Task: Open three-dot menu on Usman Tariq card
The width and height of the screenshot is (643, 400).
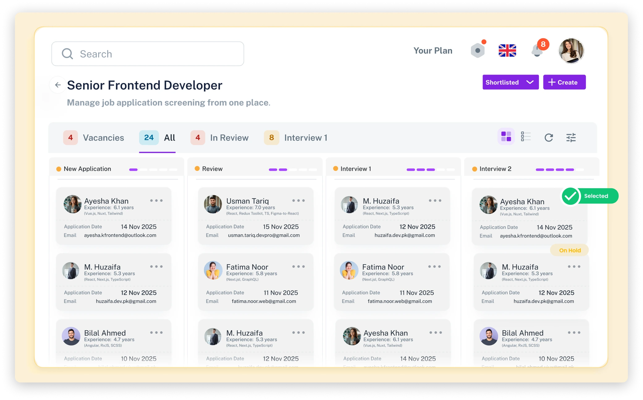Action: click(x=298, y=200)
